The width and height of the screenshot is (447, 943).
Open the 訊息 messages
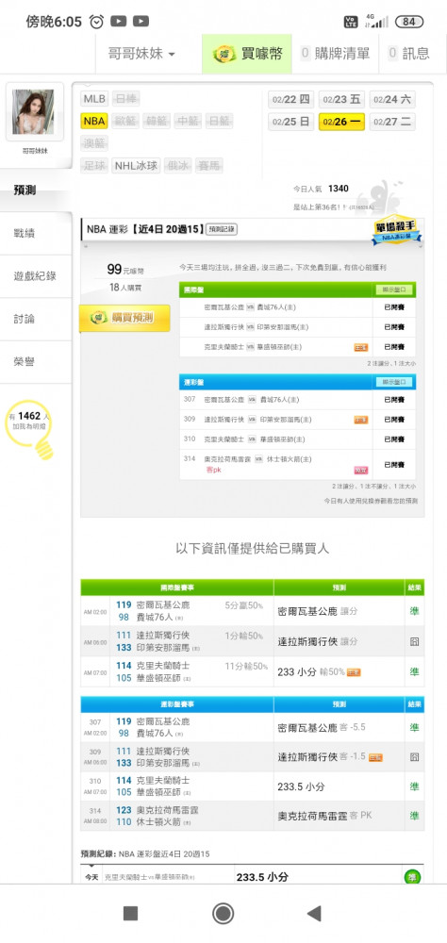tap(409, 54)
